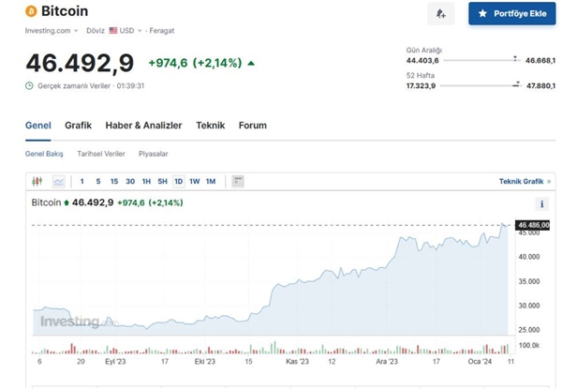Select the 5H chart interval

tap(162, 182)
